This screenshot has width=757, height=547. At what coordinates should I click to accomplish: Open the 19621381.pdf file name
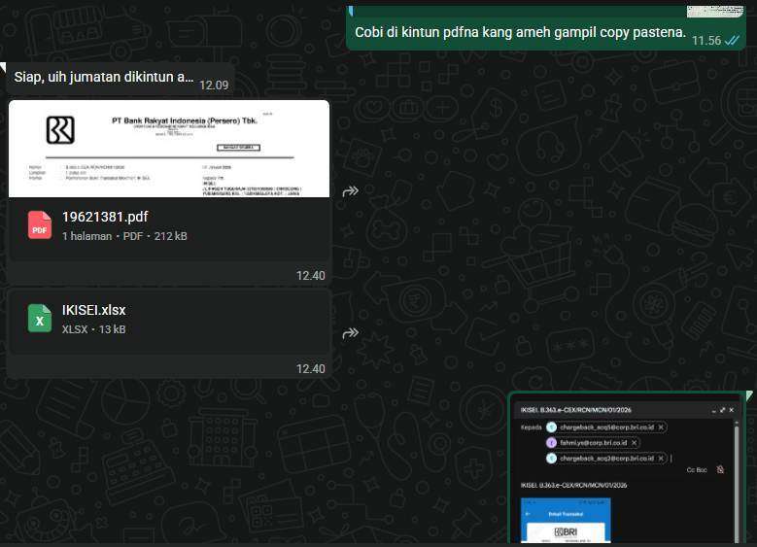tap(105, 217)
